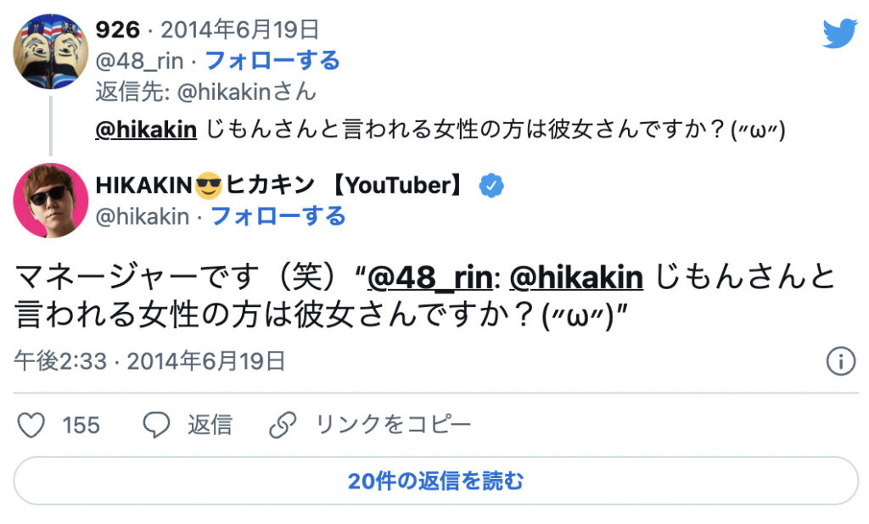869x524 pixels.
Task: Open HIKAKIN's profile picture
Action: (x=51, y=201)
